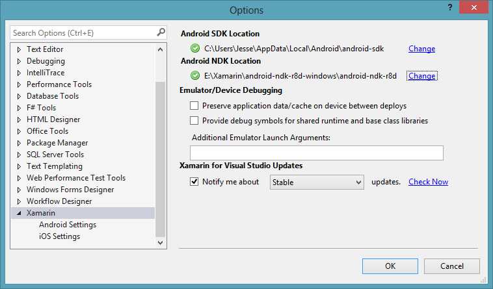Viewport: 493px width, 289px height.
Task: Expand the Text Editor node
Action: [x=19, y=49]
